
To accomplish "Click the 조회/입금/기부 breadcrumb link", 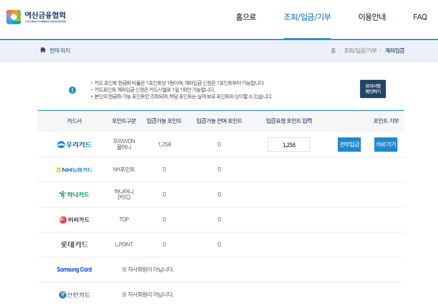I will click(360, 50).
